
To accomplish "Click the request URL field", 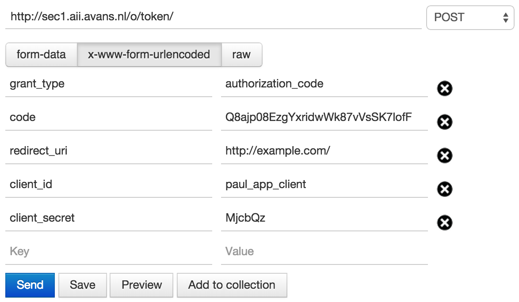I will tap(213, 18).
